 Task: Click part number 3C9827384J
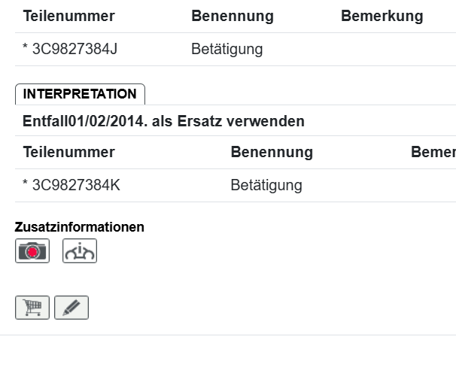coord(74,50)
